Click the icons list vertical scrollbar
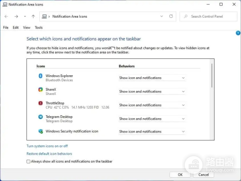241x181 pixels. tap(211, 75)
